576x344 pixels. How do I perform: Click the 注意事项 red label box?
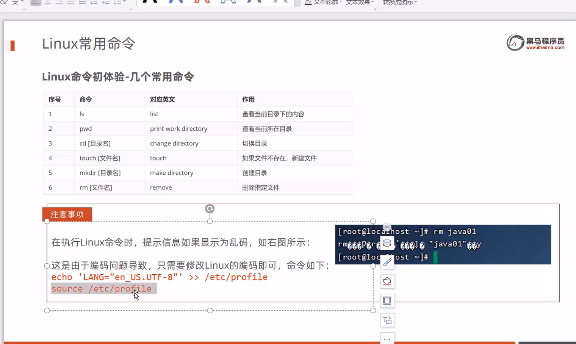67,214
